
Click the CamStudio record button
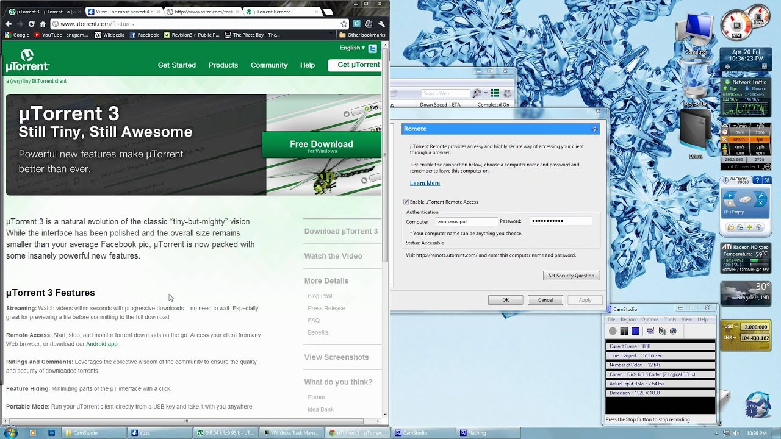613,331
